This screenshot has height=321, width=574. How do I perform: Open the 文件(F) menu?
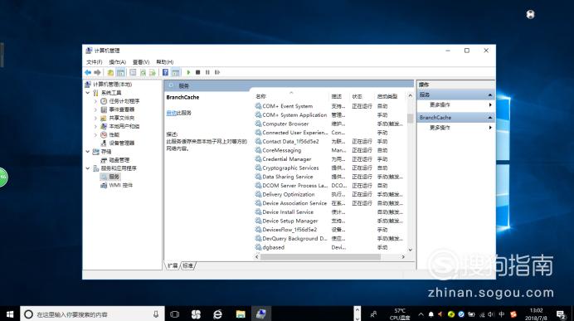tap(94, 62)
